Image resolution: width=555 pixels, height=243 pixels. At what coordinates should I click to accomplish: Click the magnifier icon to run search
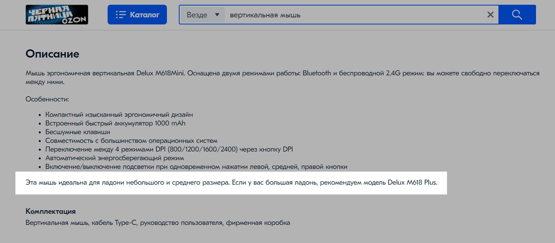click(x=517, y=15)
